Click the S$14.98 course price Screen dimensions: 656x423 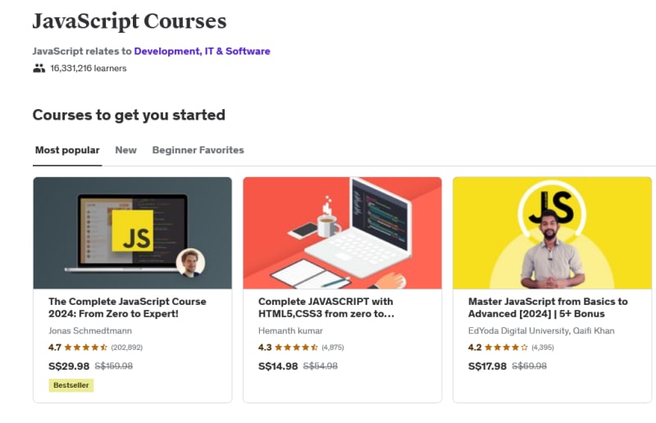click(278, 366)
